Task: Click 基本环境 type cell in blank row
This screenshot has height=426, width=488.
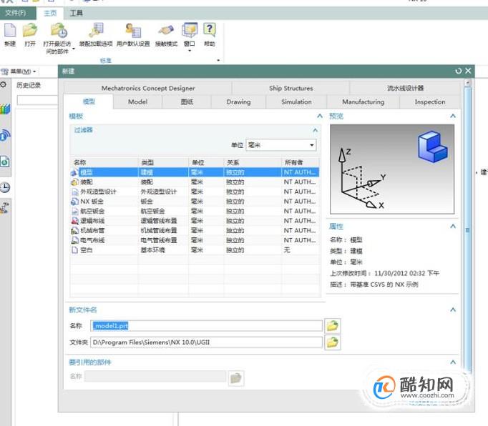Action: [x=163, y=249]
